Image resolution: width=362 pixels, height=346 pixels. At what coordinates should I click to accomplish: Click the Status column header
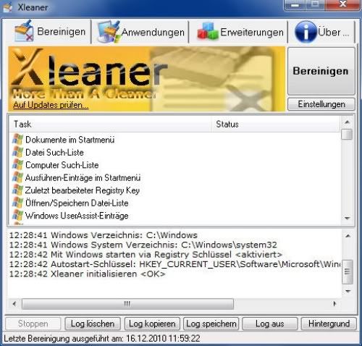point(275,125)
